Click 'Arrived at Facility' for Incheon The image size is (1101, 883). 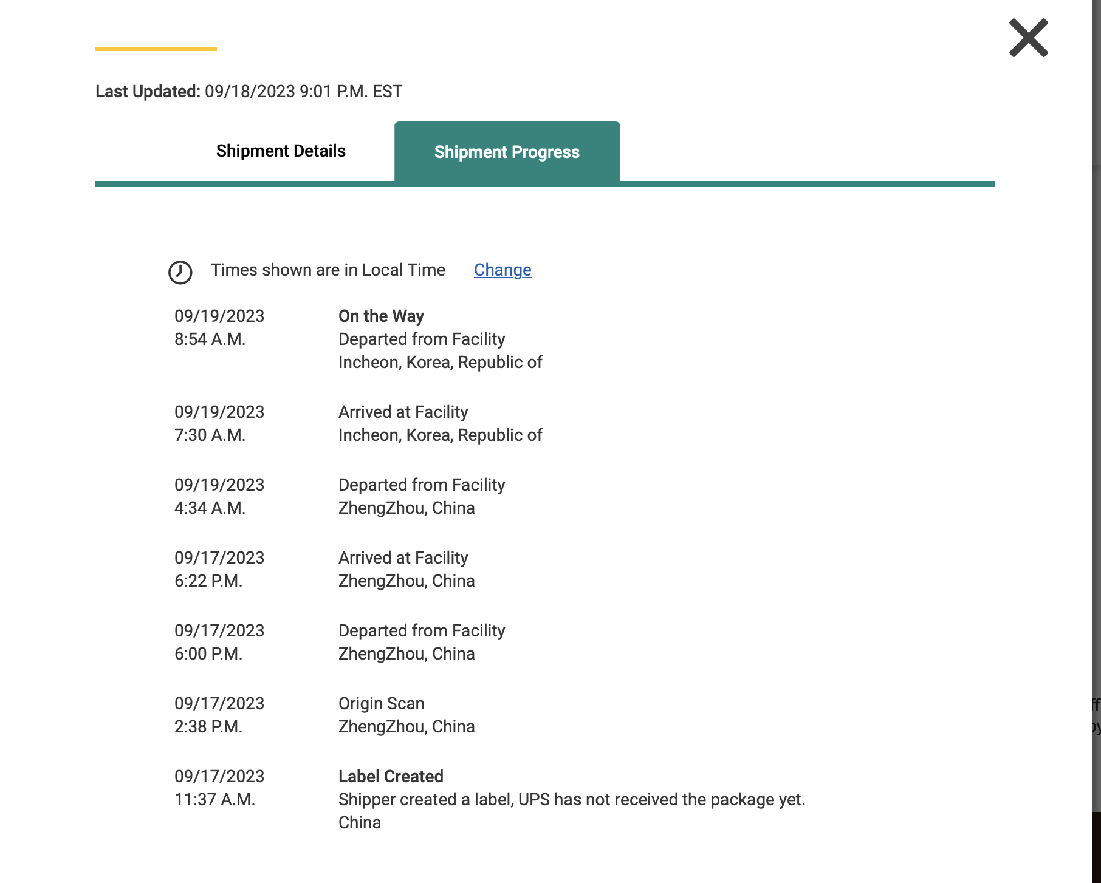[403, 412]
